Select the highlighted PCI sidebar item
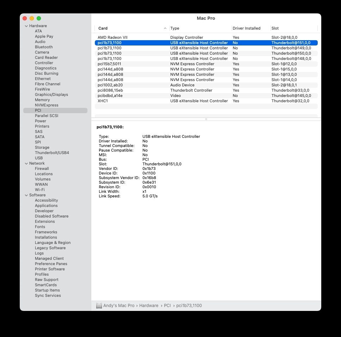The width and height of the screenshot is (341, 337). pyautogui.click(x=55, y=110)
